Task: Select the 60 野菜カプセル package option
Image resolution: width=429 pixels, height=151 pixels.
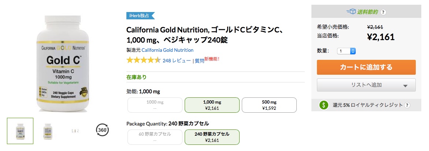Action: [155, 137]
